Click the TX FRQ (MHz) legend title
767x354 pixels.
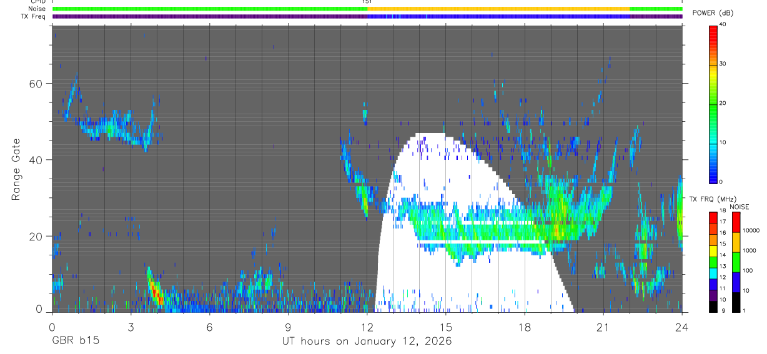coord(713,199)
